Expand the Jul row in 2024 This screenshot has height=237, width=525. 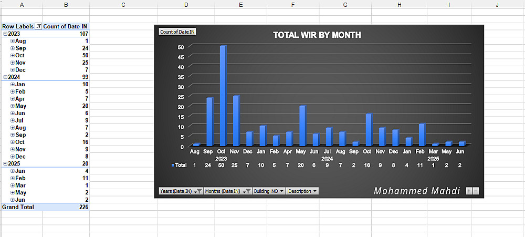(x=13, y=121)
